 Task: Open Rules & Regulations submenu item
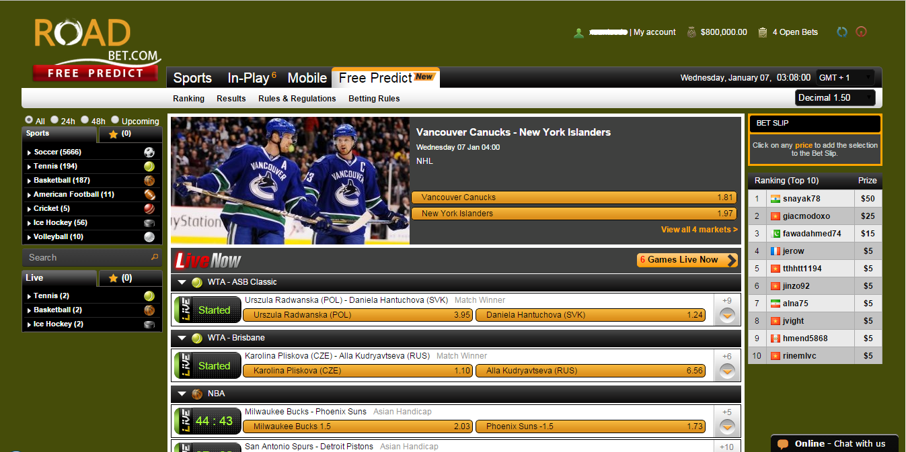pos(297,99)
